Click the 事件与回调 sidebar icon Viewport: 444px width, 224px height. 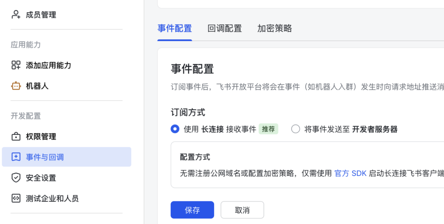point(16,157)
